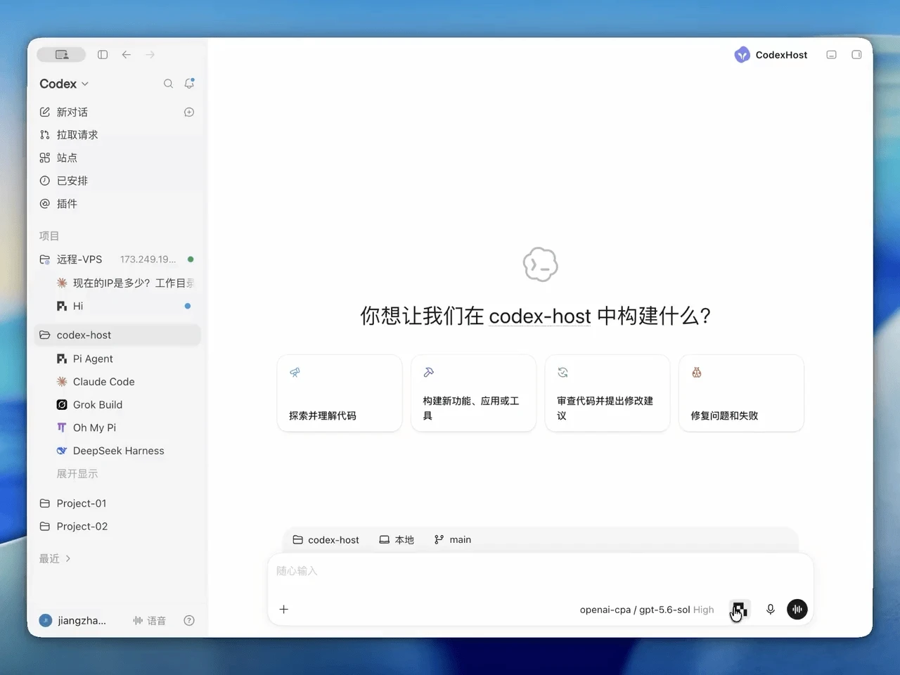The image size is (900, 675).
Task: Open the openai-cpa / gpt-5.6-sol model selector
Action: click(646, 610)
